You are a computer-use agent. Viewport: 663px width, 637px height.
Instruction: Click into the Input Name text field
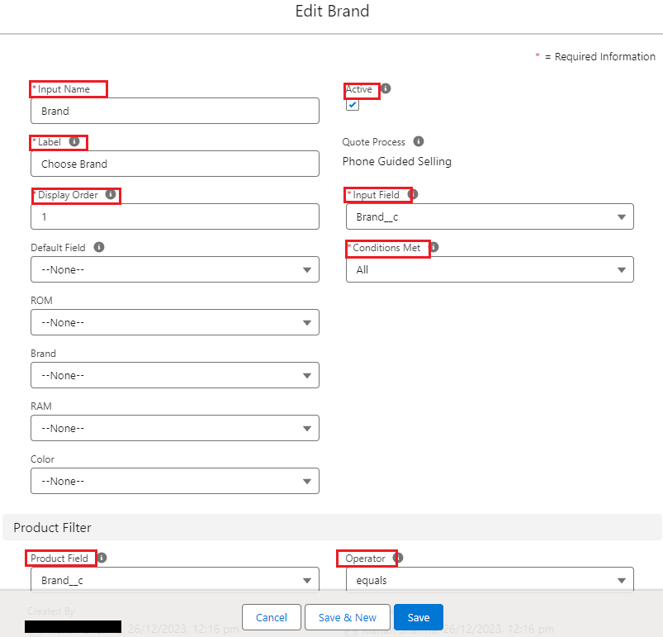click(174, 111)
